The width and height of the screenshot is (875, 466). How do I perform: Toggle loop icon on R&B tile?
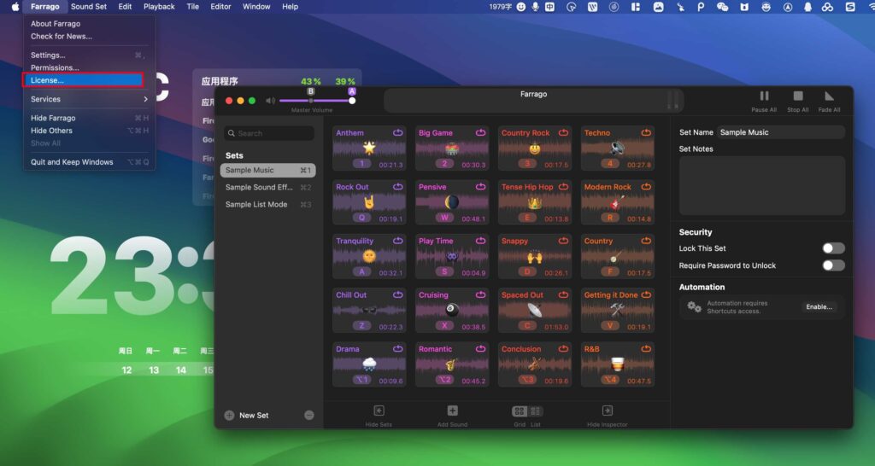pos(646,349)
